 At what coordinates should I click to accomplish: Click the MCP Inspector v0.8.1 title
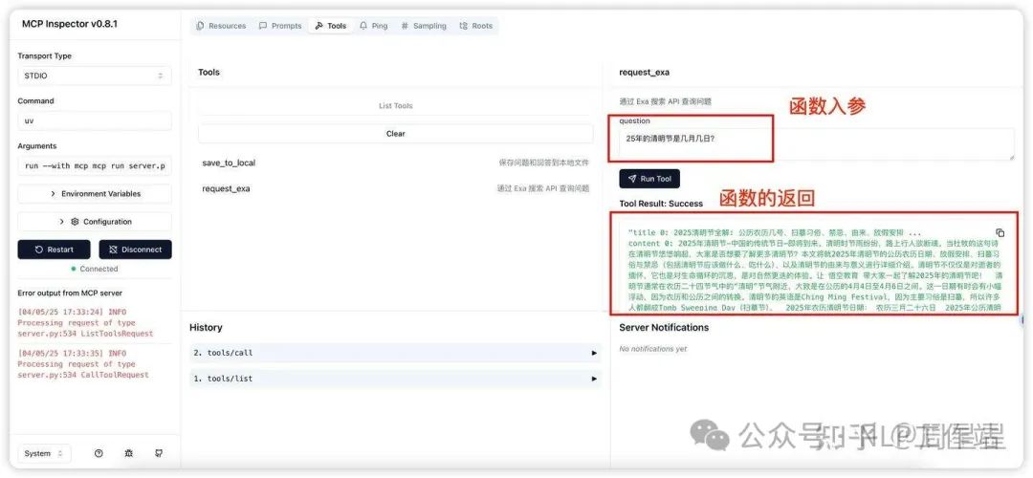pyautogui.click(x=70, y=24)
